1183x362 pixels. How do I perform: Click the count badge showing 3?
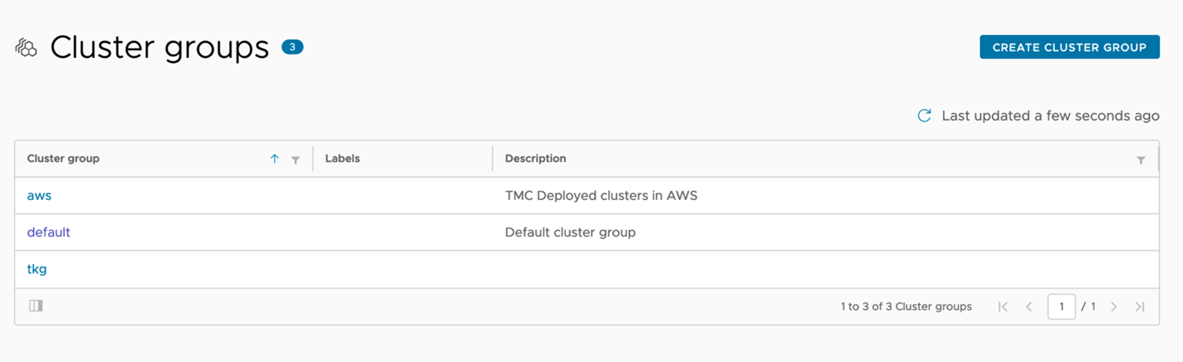coord(292,47)
